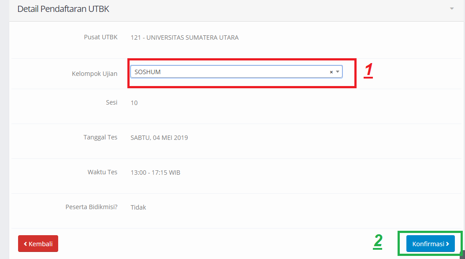
Task: Click the left chevron icon on Kembali
Action: 26,244
